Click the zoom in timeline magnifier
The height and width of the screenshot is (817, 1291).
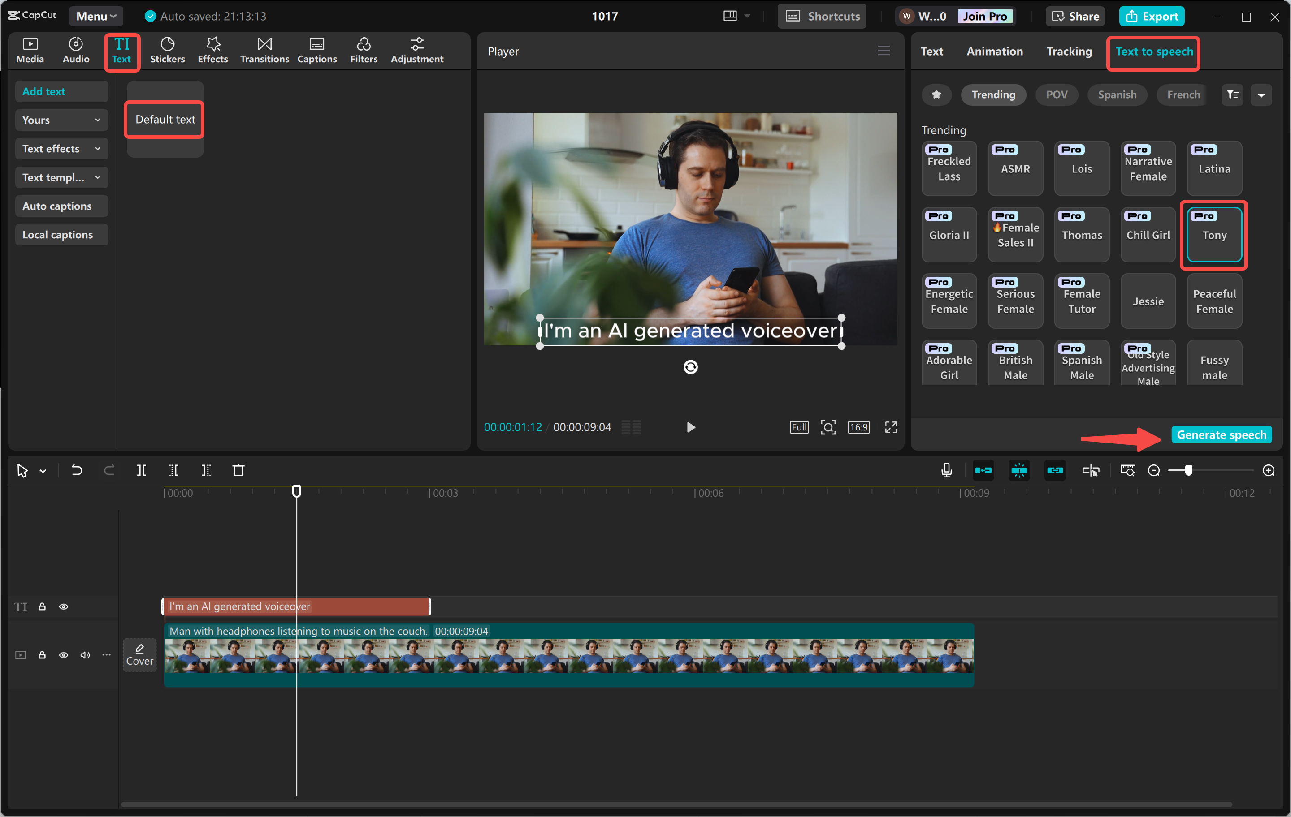(1268, 470)
